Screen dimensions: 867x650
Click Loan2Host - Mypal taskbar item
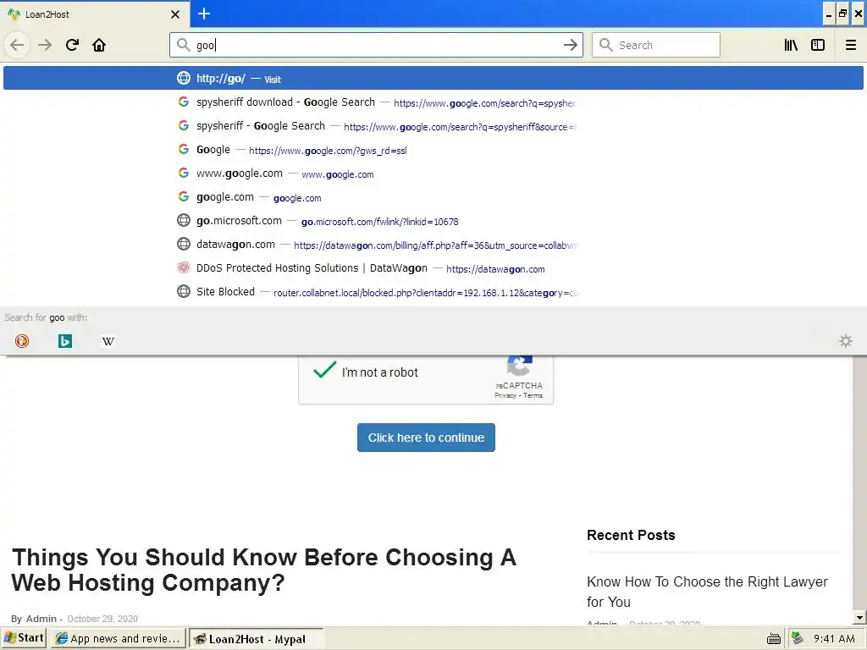click(x=256, y=639)
